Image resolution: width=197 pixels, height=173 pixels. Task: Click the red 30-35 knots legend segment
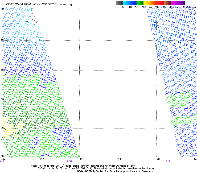tap(161, 3)
